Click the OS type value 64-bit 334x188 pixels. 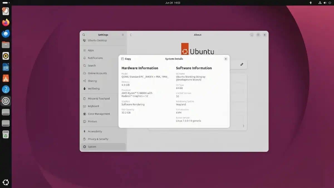click(x=180, y=88)
